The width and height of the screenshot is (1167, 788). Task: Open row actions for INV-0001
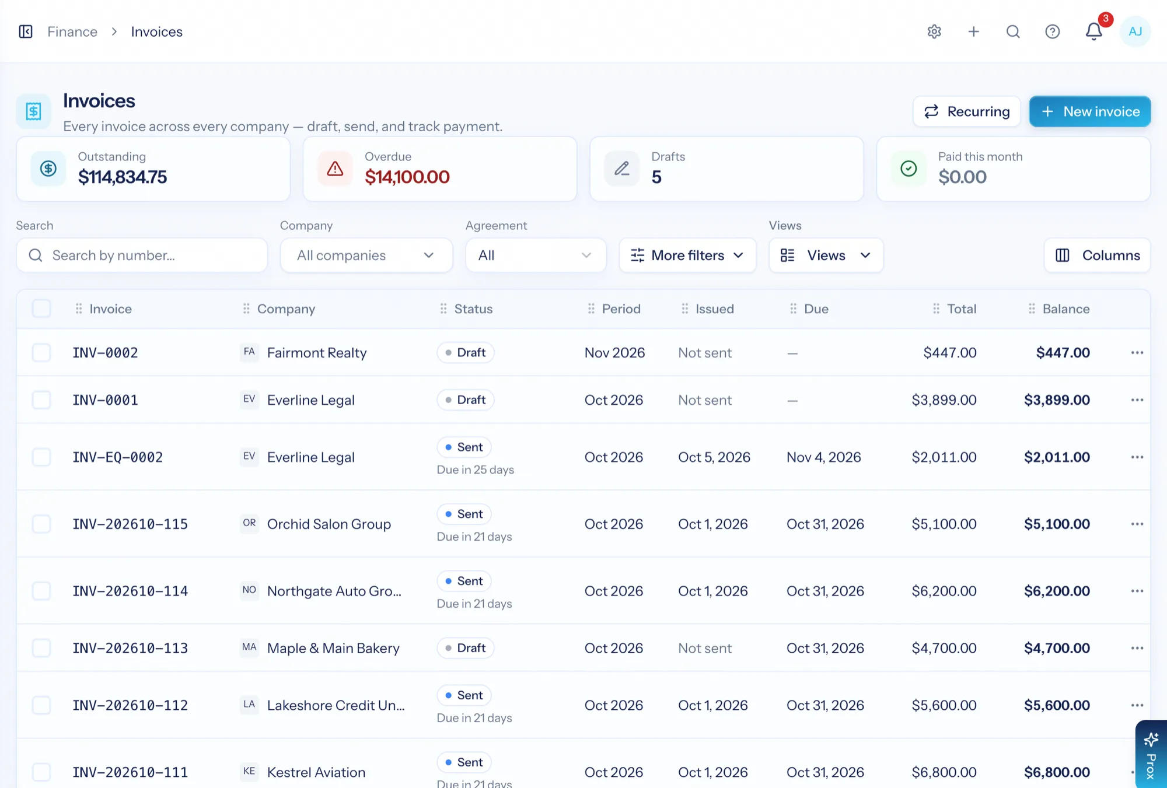pos(1137,400)
